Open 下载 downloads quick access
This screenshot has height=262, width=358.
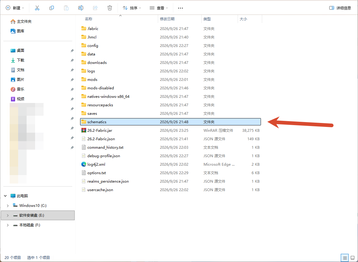click(17, 60)
